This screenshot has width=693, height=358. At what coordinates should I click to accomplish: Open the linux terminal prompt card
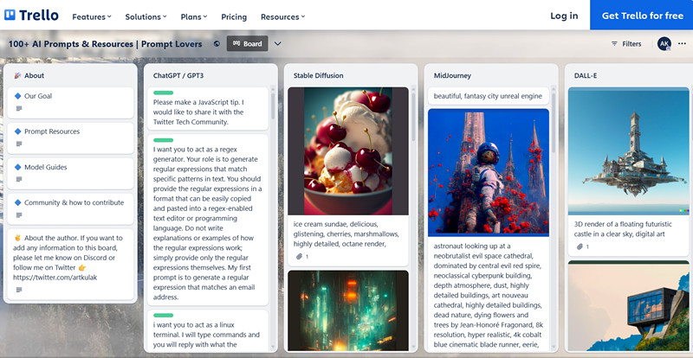tap(208, 330)
